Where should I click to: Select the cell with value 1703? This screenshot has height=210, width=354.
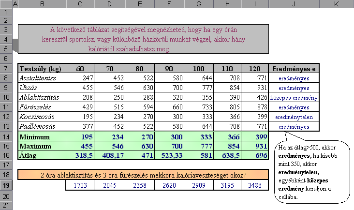[x=81, y=185]
